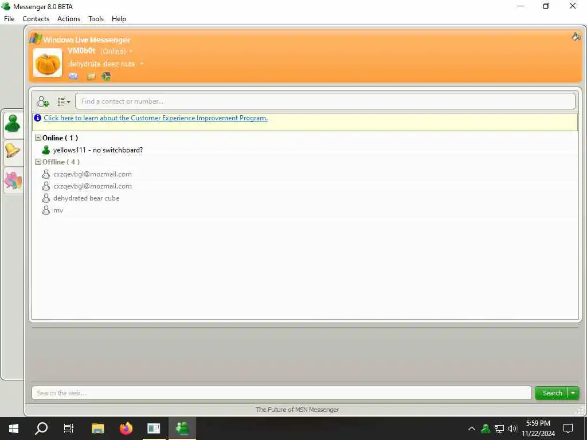
Task: Open the volume speaker tray icon
Action: pyautogui.click(x=512, y=429)
